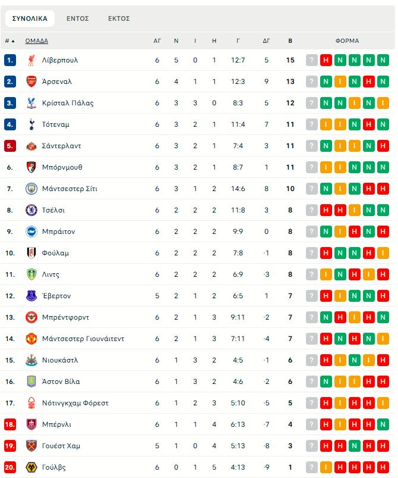Screen dimensions: 398x478
Task: Switch to the ΕΚΤΟΣ tab
Action: click(x=119, y=18)
